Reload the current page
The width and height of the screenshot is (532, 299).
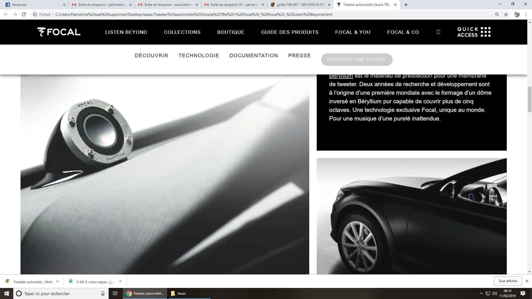(x=24, y=14)
